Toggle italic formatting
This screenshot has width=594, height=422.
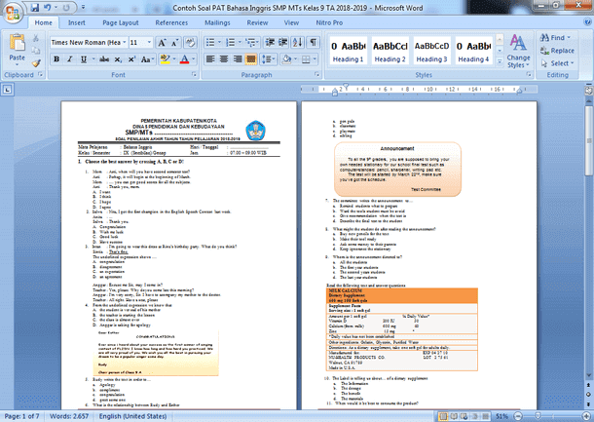coord(70,59)
